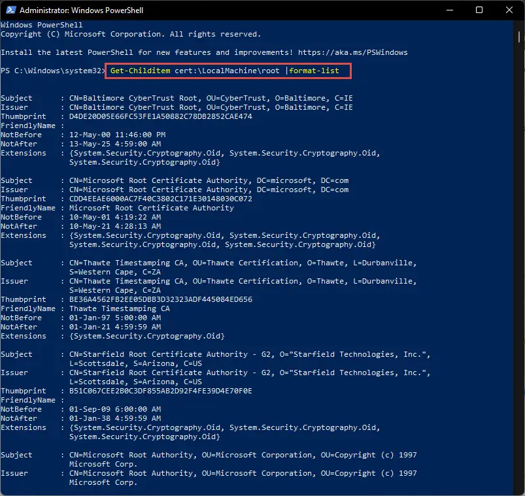Click the Thawte Timestamping CA FriendlyName
This screenshot has width=525, height=496.
[119, 308]
